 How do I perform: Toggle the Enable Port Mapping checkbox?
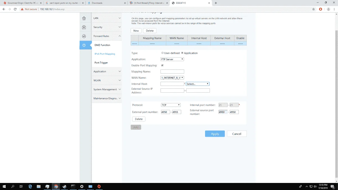click(x=162, y=65)
